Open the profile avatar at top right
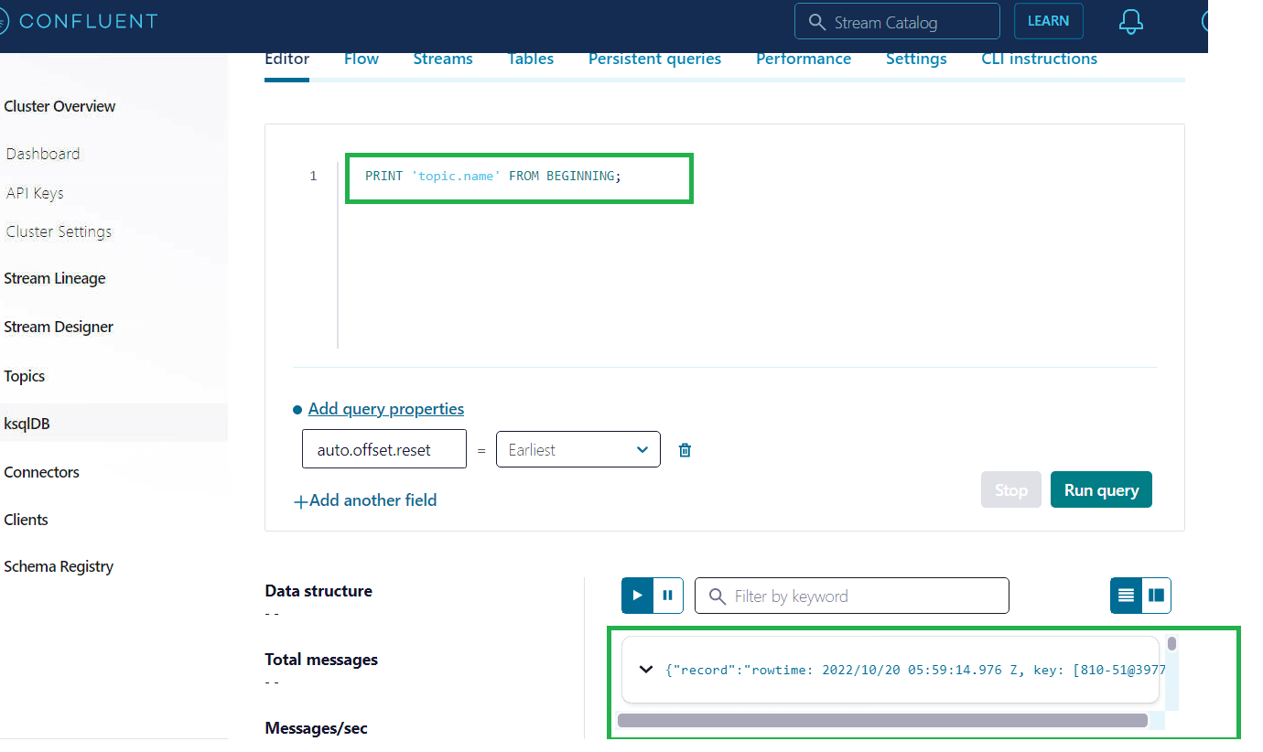The image size is (1263, 752). (1206, 20)
